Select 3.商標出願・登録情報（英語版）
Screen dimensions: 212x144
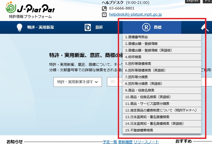coord(162,50)
